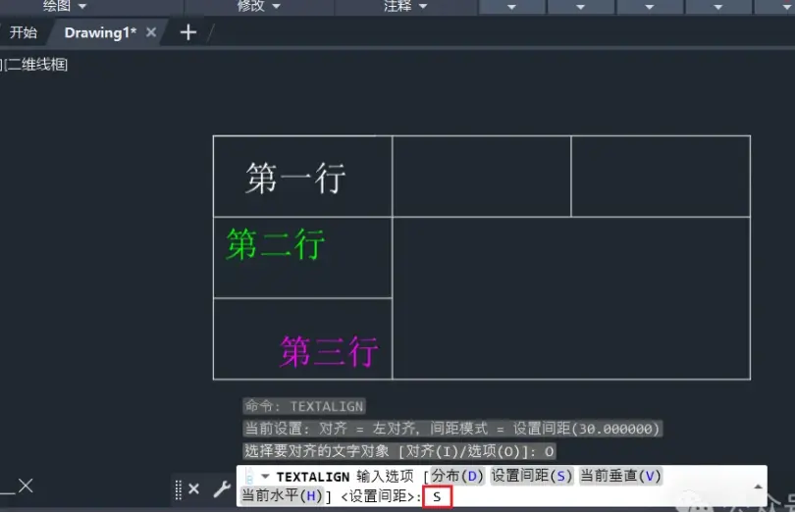The image size is (795, 513).
Task: Choose the 当前垂直(V) command option
Action: pos(620,476)
